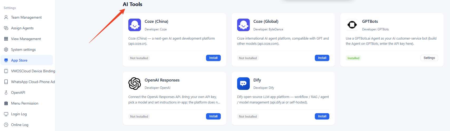The height and width of the screenshot is (131, 450).
Task: Click the GPTBots card title
Action: click(x=370, y=21)
